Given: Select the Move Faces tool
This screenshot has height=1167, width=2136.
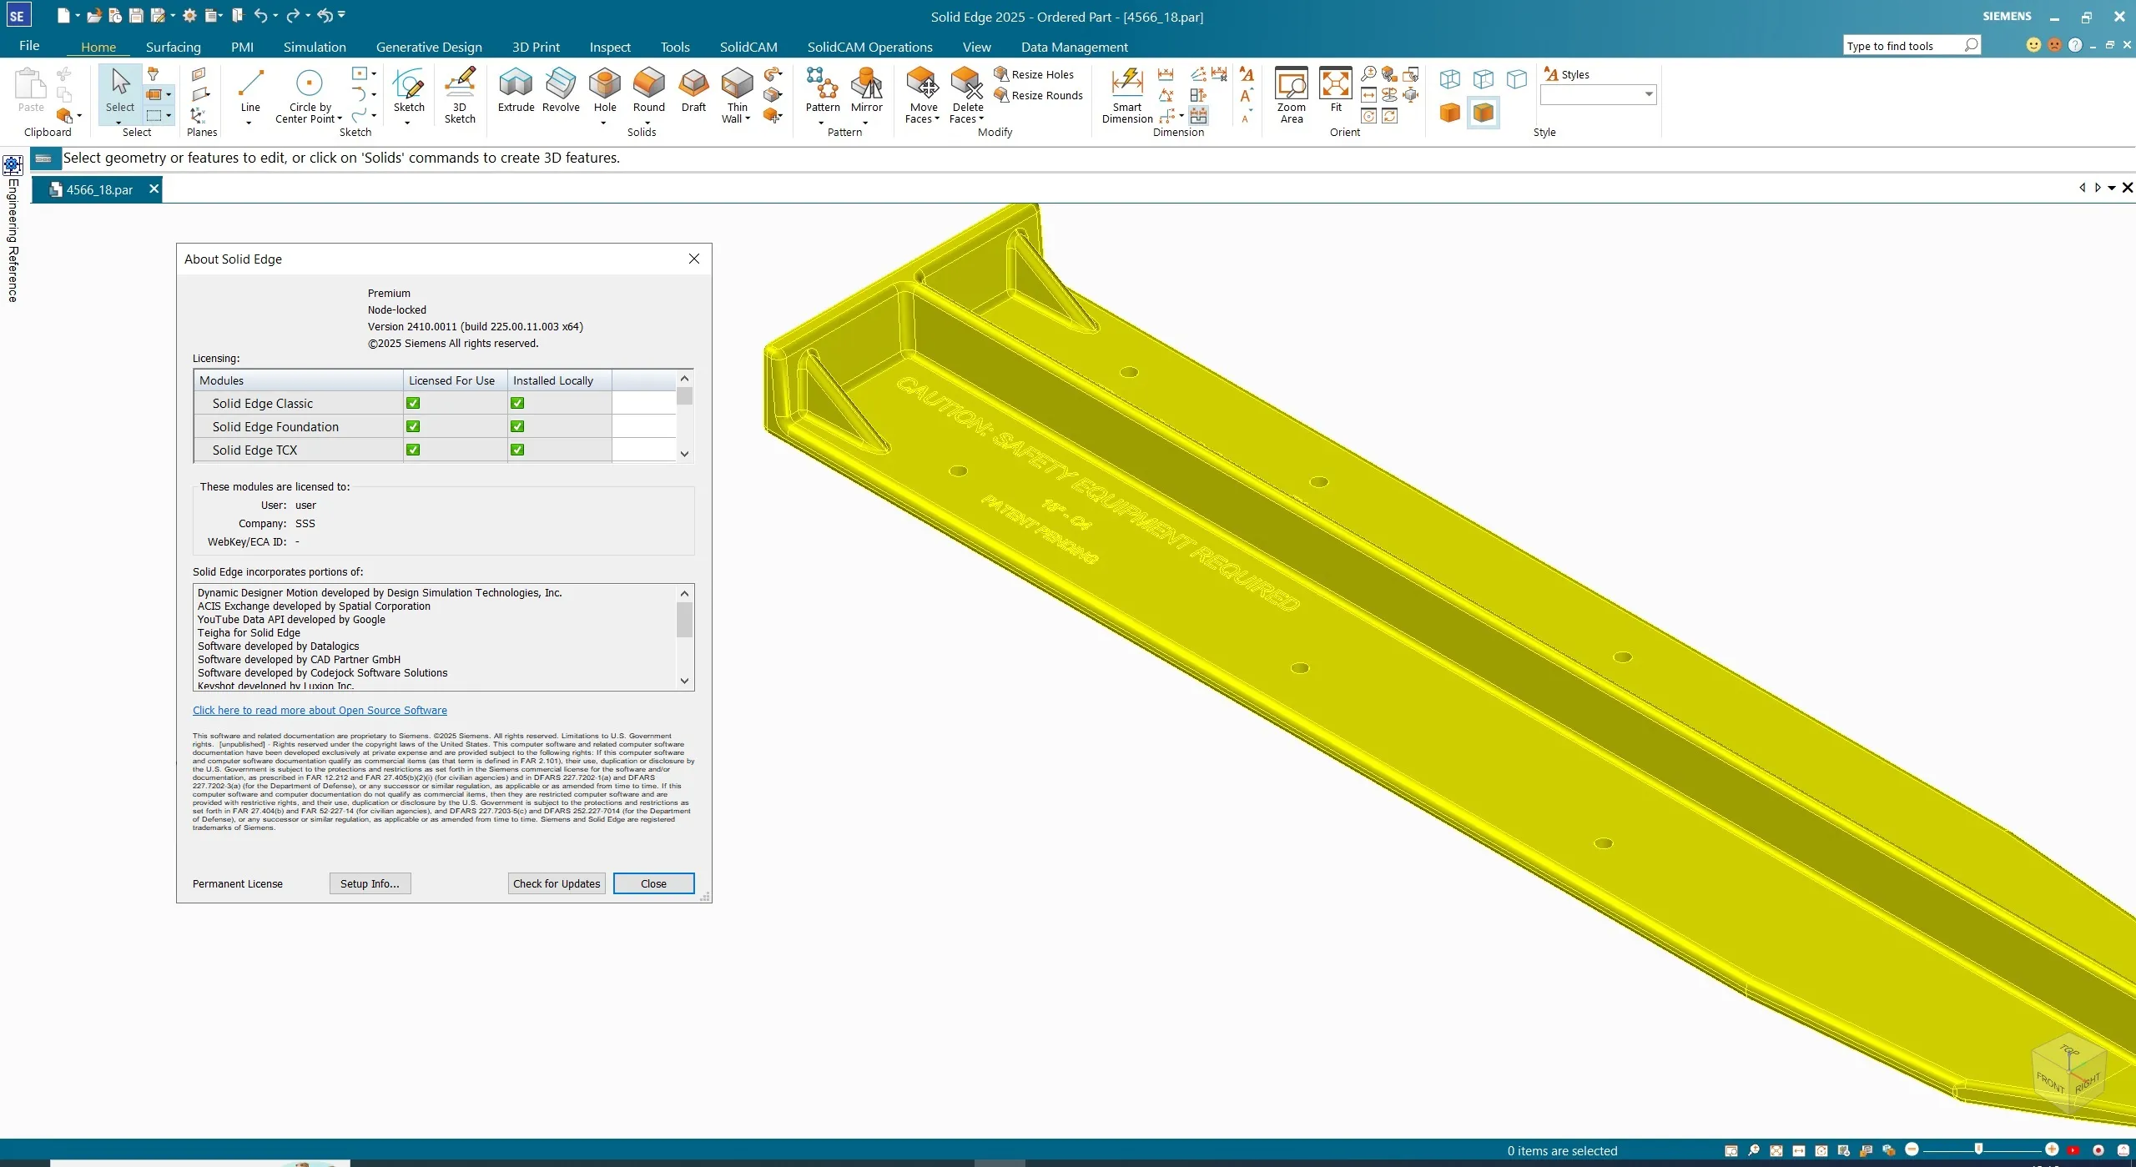Looking at the screenshot, I should coord(923,84).
